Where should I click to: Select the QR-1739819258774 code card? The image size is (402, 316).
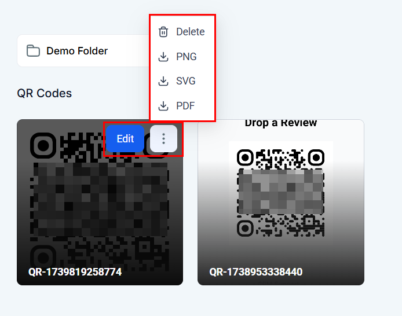tap(100, 203)
